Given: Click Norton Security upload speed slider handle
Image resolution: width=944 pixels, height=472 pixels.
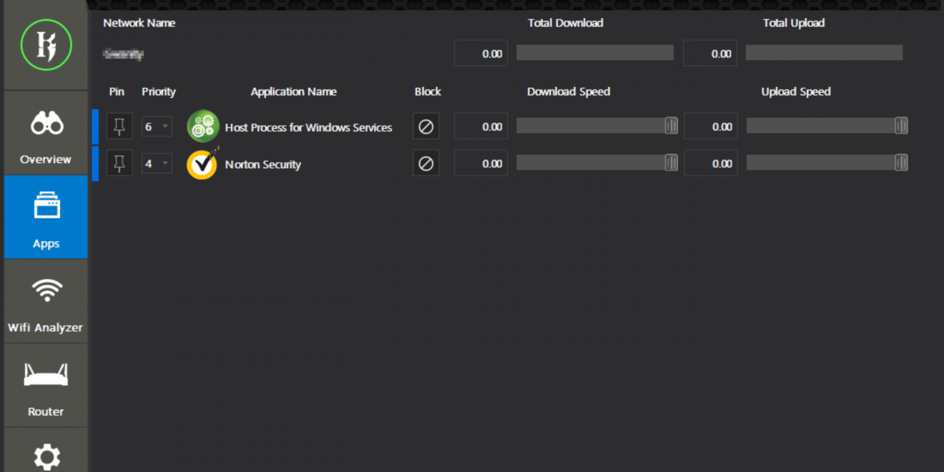Looking at the screenshot, I should click(901, 163).
